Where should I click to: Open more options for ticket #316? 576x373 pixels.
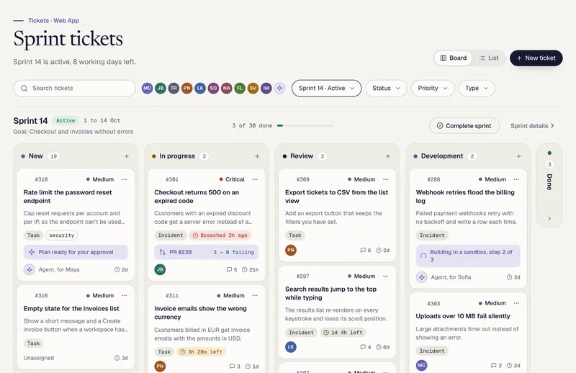pyautogui.click(x=124, y=295)
